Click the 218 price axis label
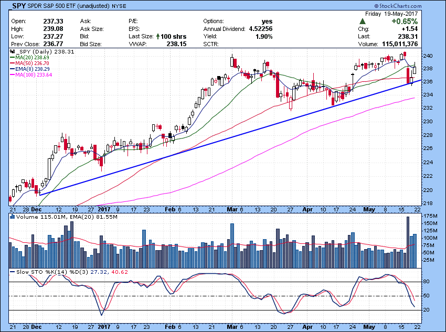446x332 pixels. click(x=429, y=203)
